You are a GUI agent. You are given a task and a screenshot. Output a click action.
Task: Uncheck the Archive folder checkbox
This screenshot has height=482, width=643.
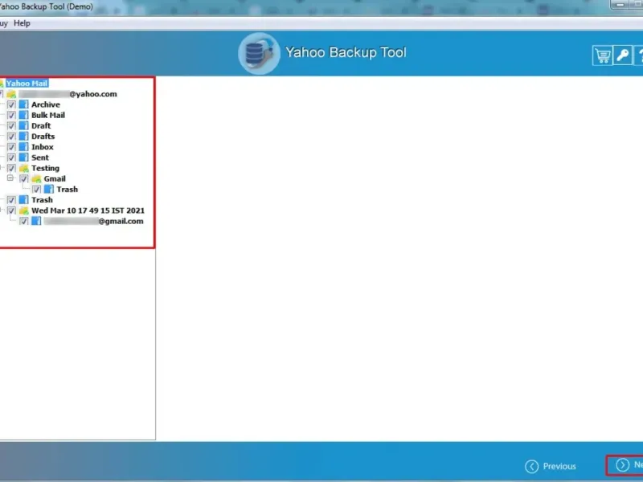click(x=11, y=105)
